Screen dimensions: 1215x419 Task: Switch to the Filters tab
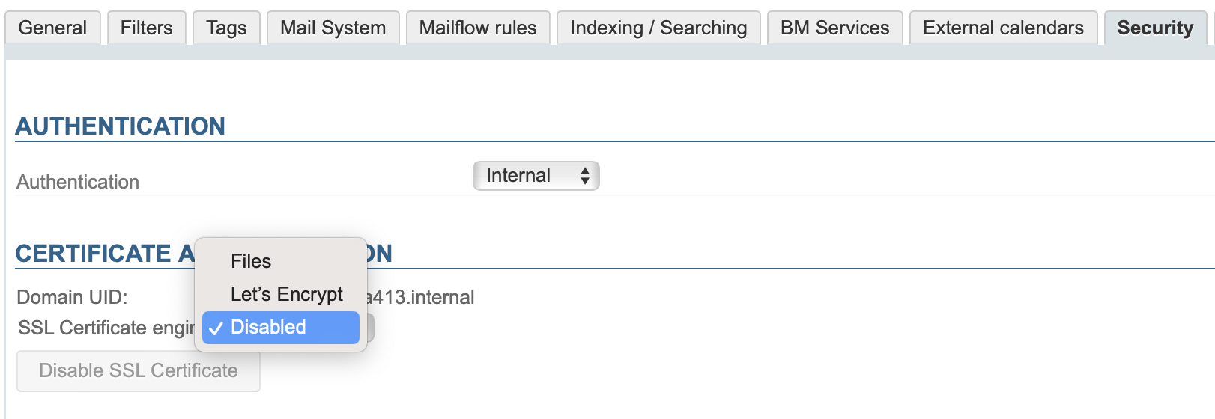click(x=146, y=28)
